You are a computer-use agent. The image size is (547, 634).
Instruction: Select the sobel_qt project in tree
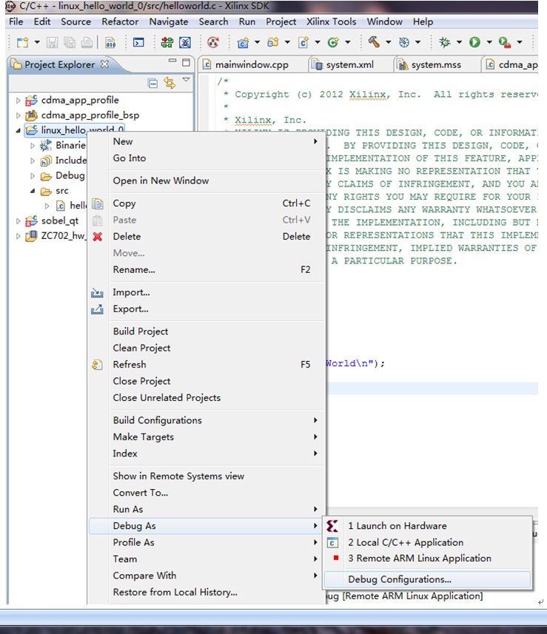tap(59, 220)
